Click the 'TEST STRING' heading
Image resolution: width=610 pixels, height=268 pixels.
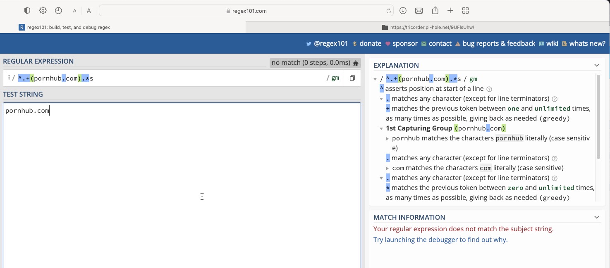(23, 94)
